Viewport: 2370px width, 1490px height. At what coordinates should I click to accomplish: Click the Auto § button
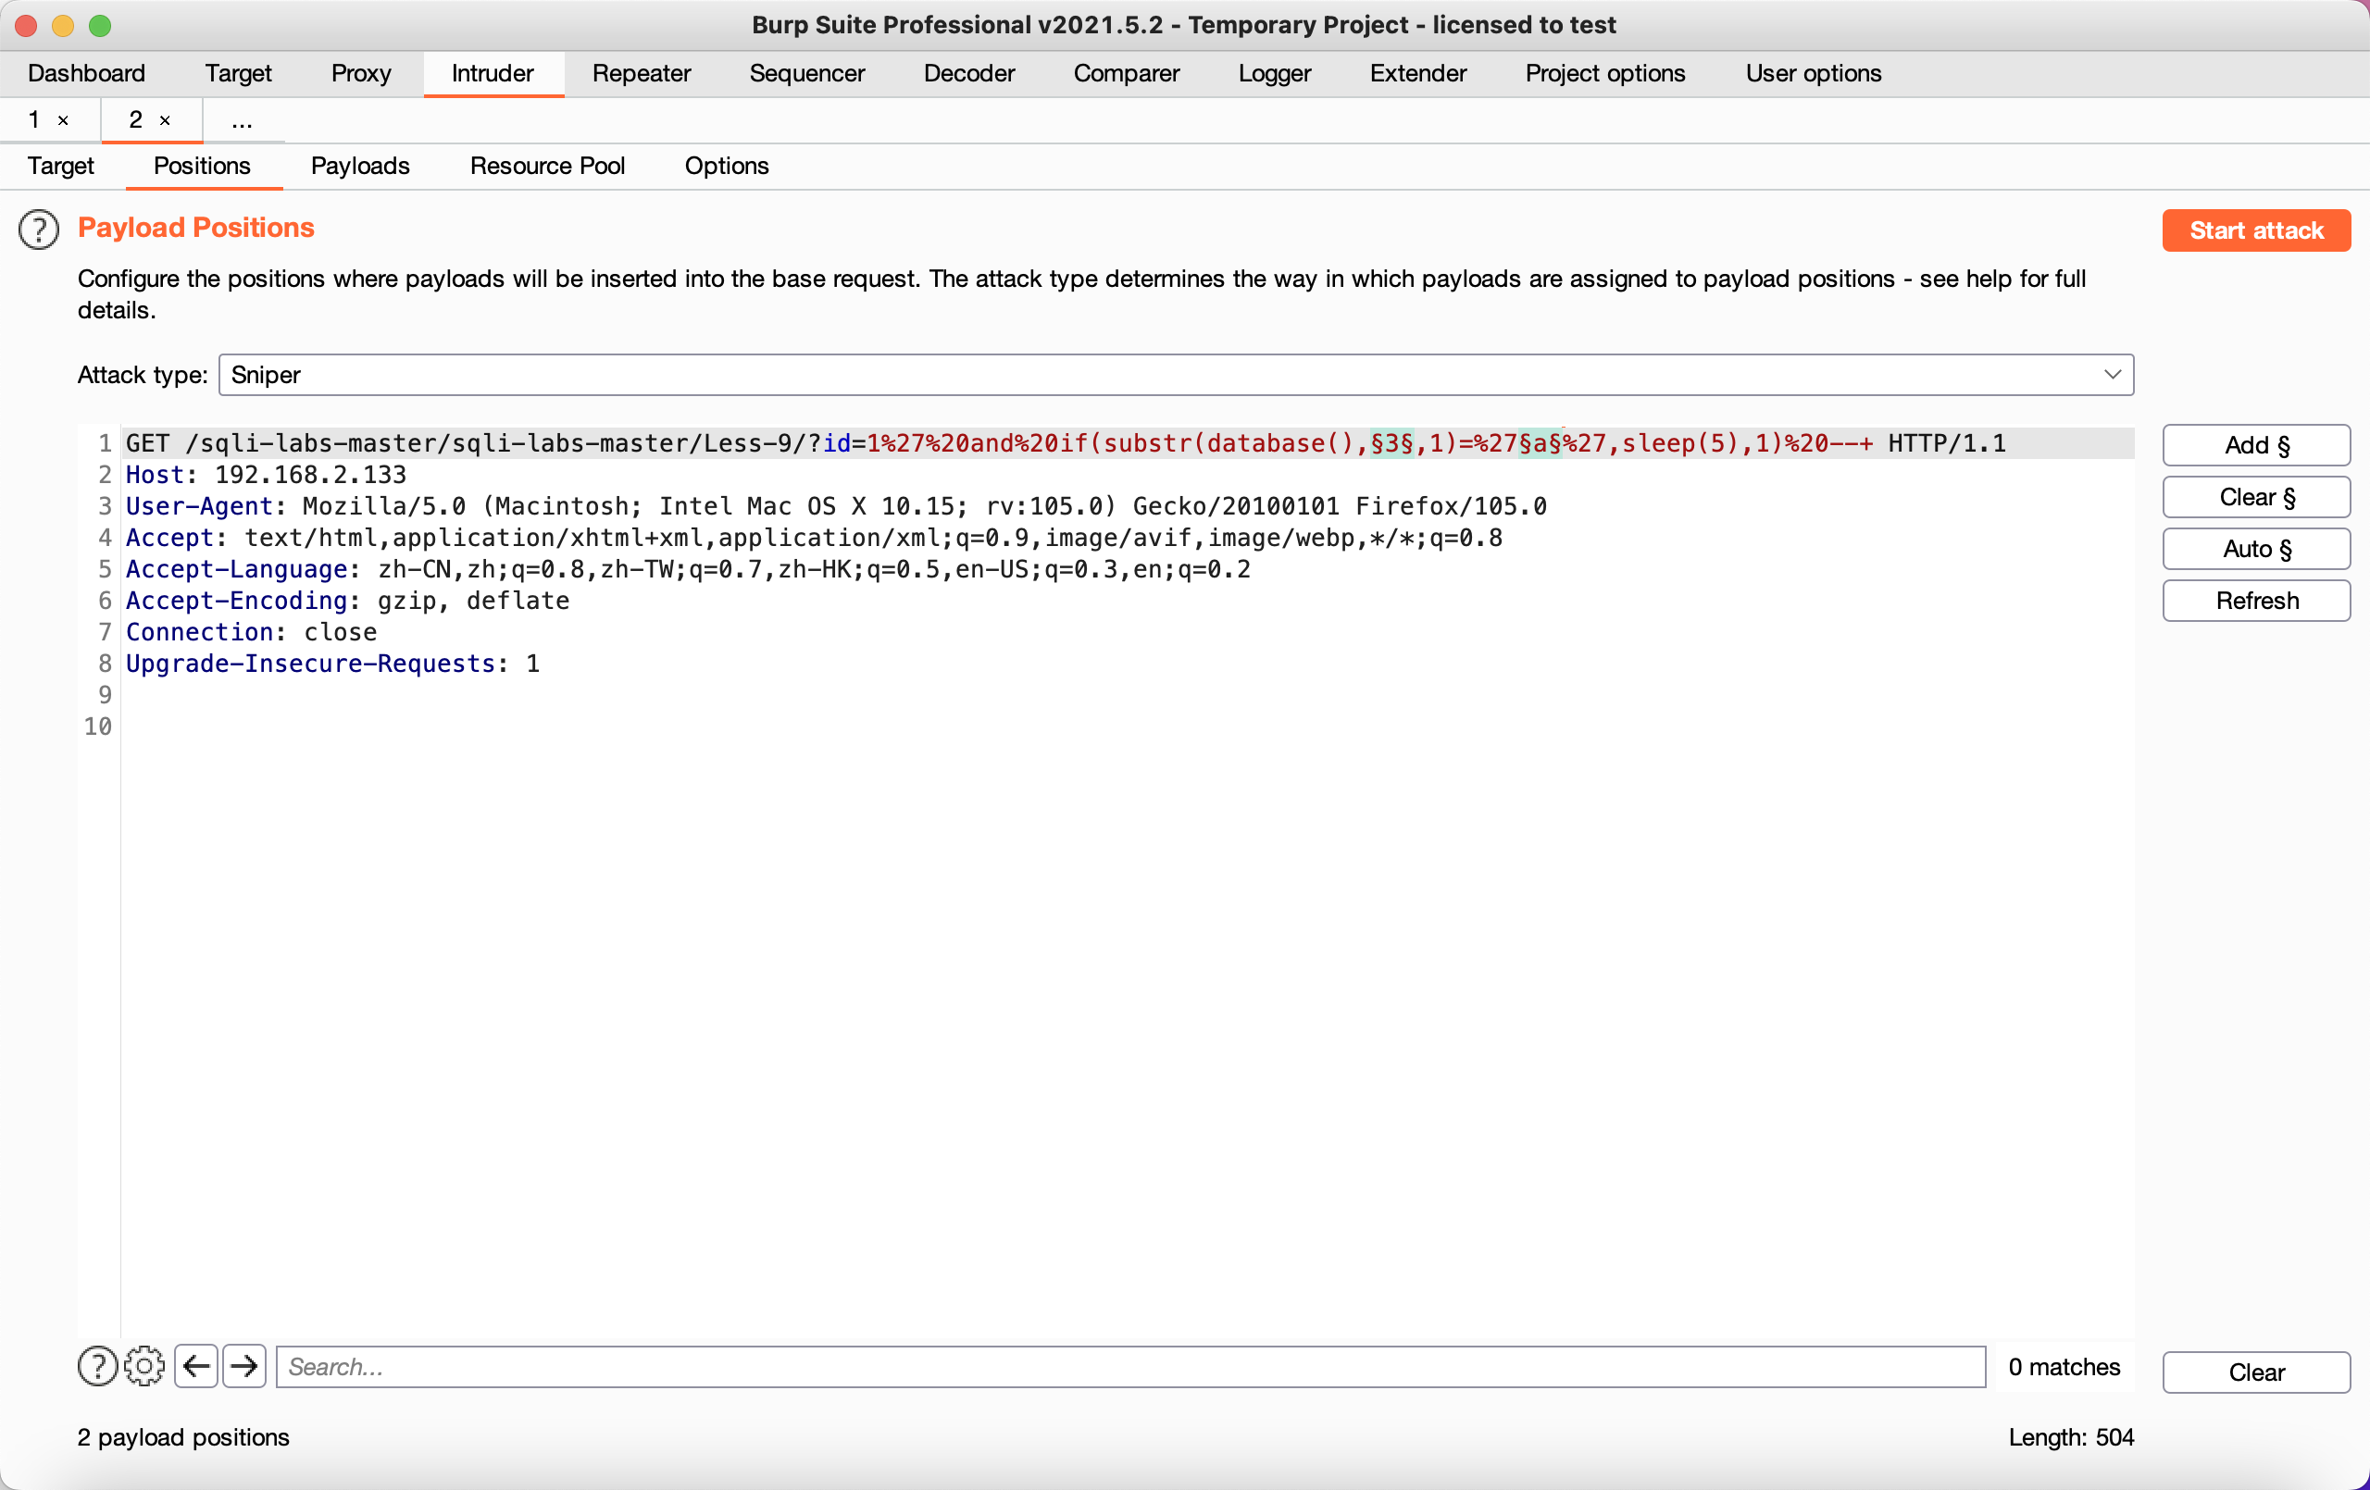[x=2256, y=548]
